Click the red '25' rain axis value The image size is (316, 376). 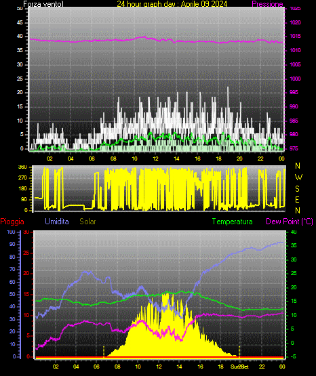pos(26,253)
